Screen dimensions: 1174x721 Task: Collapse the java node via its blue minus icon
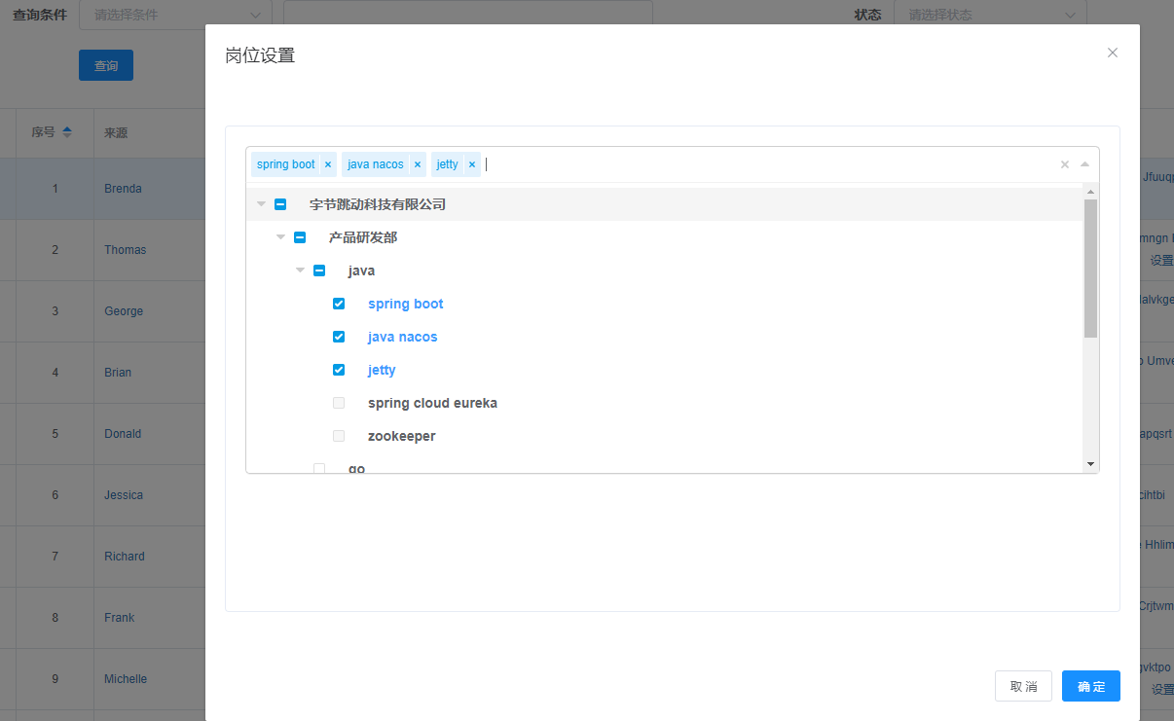click(318, 270)
